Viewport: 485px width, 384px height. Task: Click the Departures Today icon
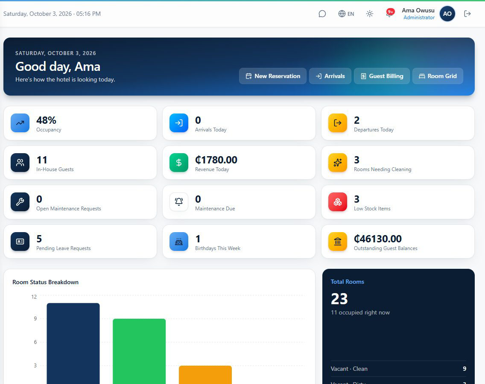tap(338, 123)
